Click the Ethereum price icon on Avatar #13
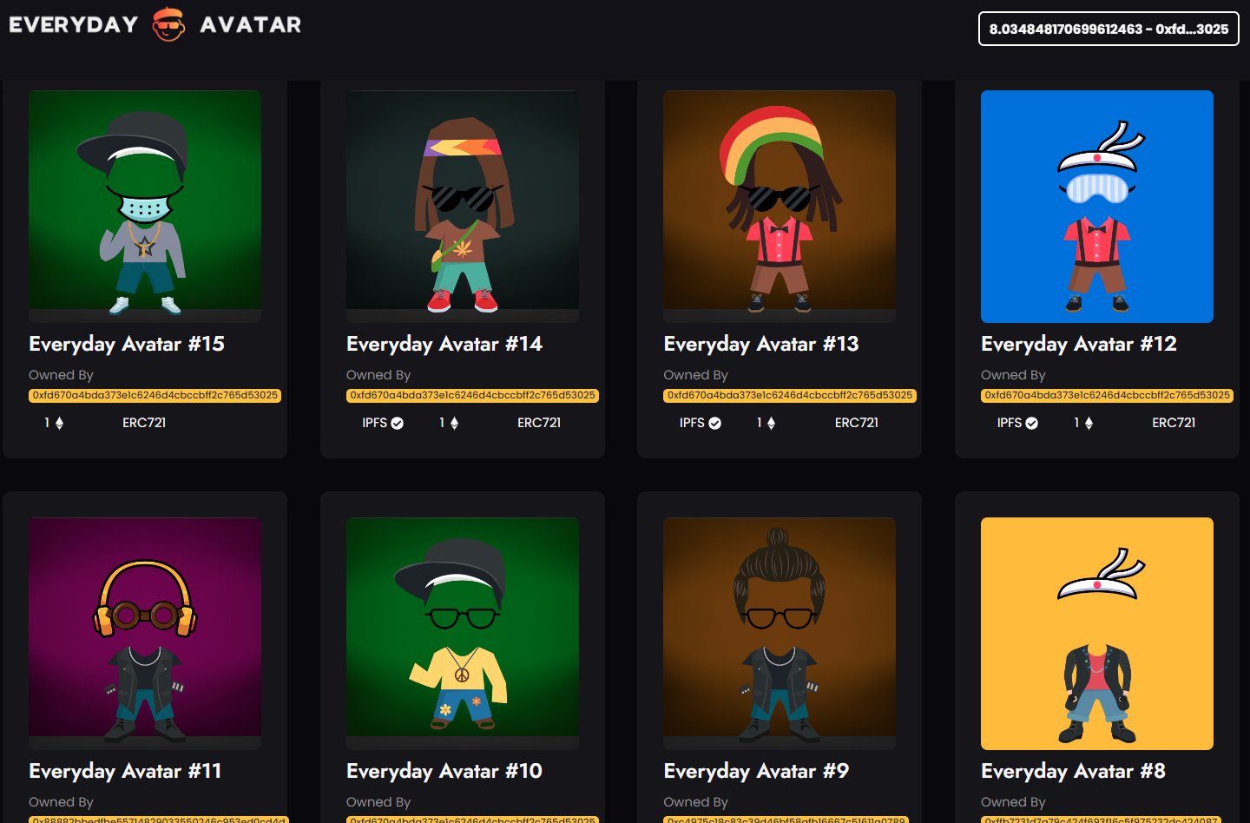This screenshot has height=823, width=1250. point(772,424)
